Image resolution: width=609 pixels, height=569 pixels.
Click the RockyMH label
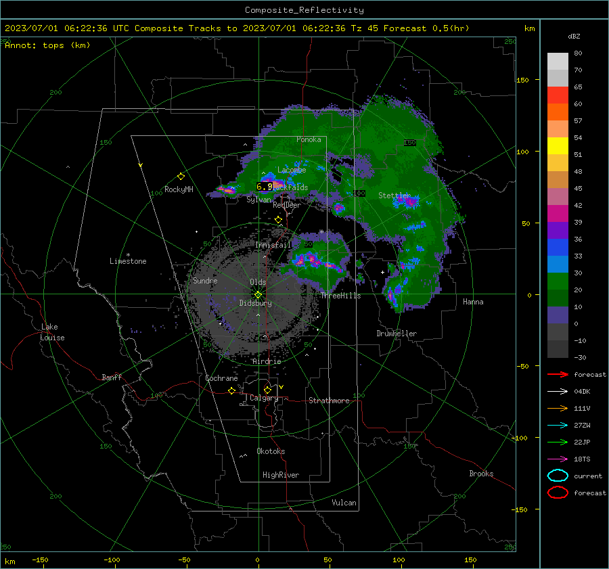pos(179,189)
